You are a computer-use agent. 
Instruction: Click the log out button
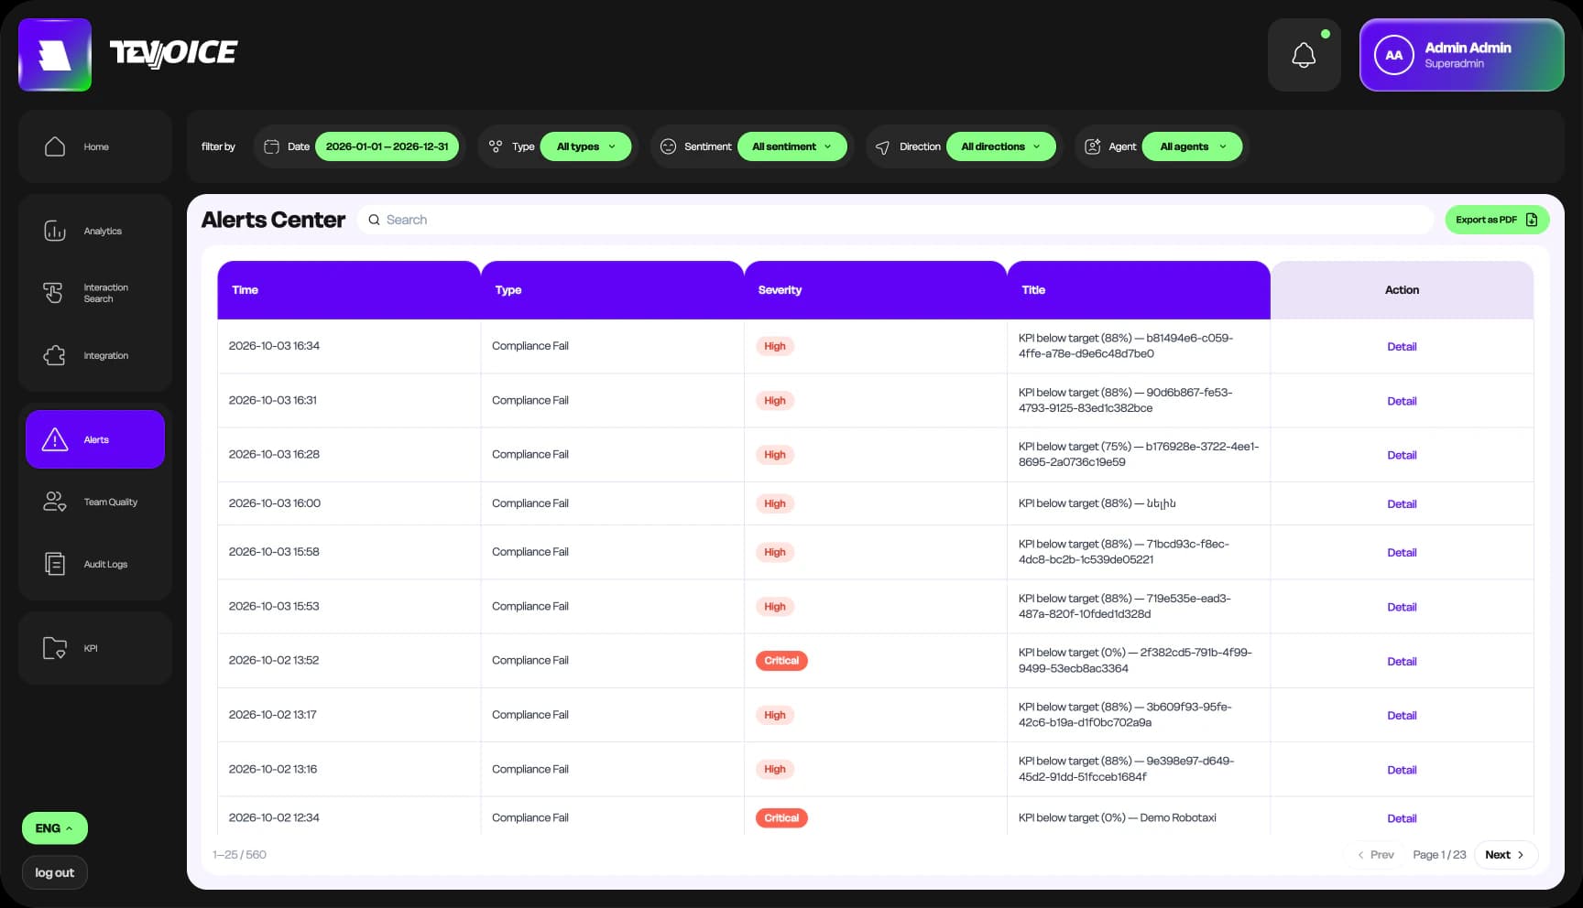point(55,873)
